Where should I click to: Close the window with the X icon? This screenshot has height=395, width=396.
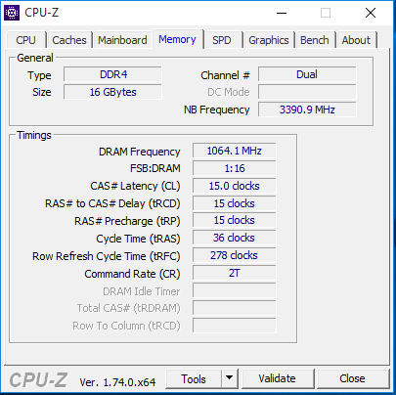[371, 13]
